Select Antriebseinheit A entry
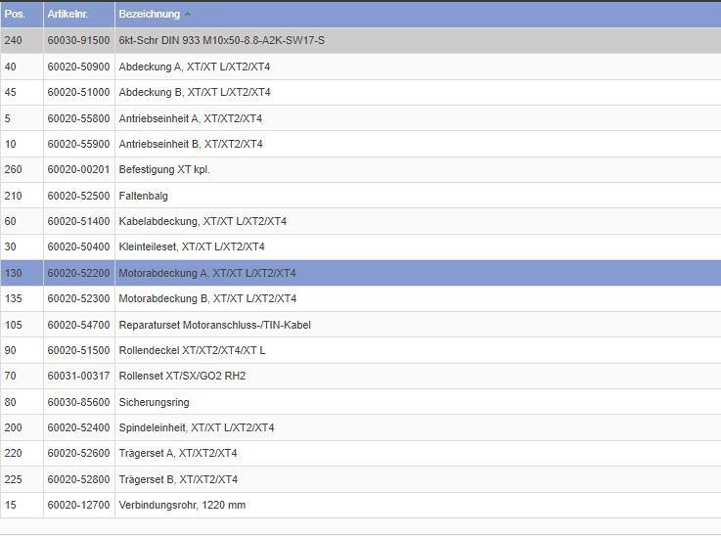This screenshot has width=721, height=536. point(190,118)
